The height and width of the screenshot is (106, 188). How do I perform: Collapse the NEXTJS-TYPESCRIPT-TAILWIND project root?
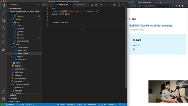pyautogui.click(x=24, y=12)
